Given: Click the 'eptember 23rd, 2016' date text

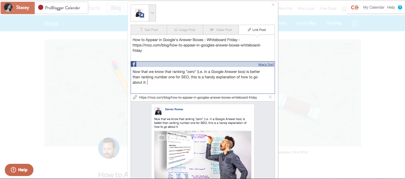Looking at the screenshot, I should coord(293,152).
